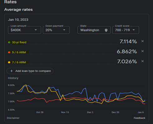Select the 5 / 6 ARM label
The image size is (153, 124).
(19, 52)
